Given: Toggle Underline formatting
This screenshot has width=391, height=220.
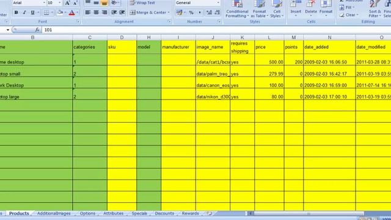Looking at the screenshot, I should tap(32, 12).
